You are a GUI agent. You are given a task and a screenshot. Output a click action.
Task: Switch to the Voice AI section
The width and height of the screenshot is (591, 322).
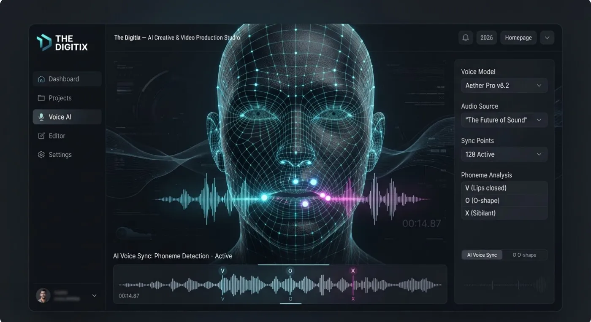pyautogui.click(x=67, y=117)
